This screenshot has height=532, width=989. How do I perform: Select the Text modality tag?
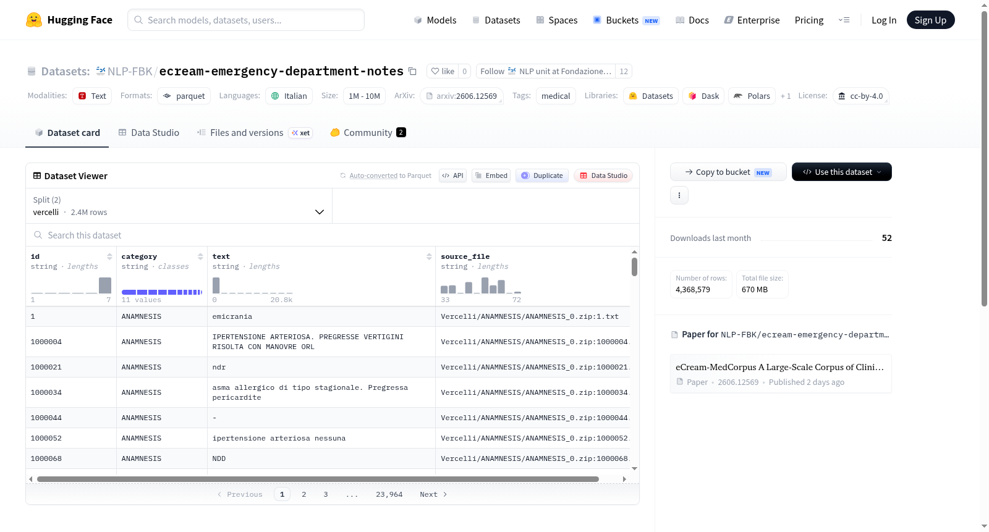92,96
